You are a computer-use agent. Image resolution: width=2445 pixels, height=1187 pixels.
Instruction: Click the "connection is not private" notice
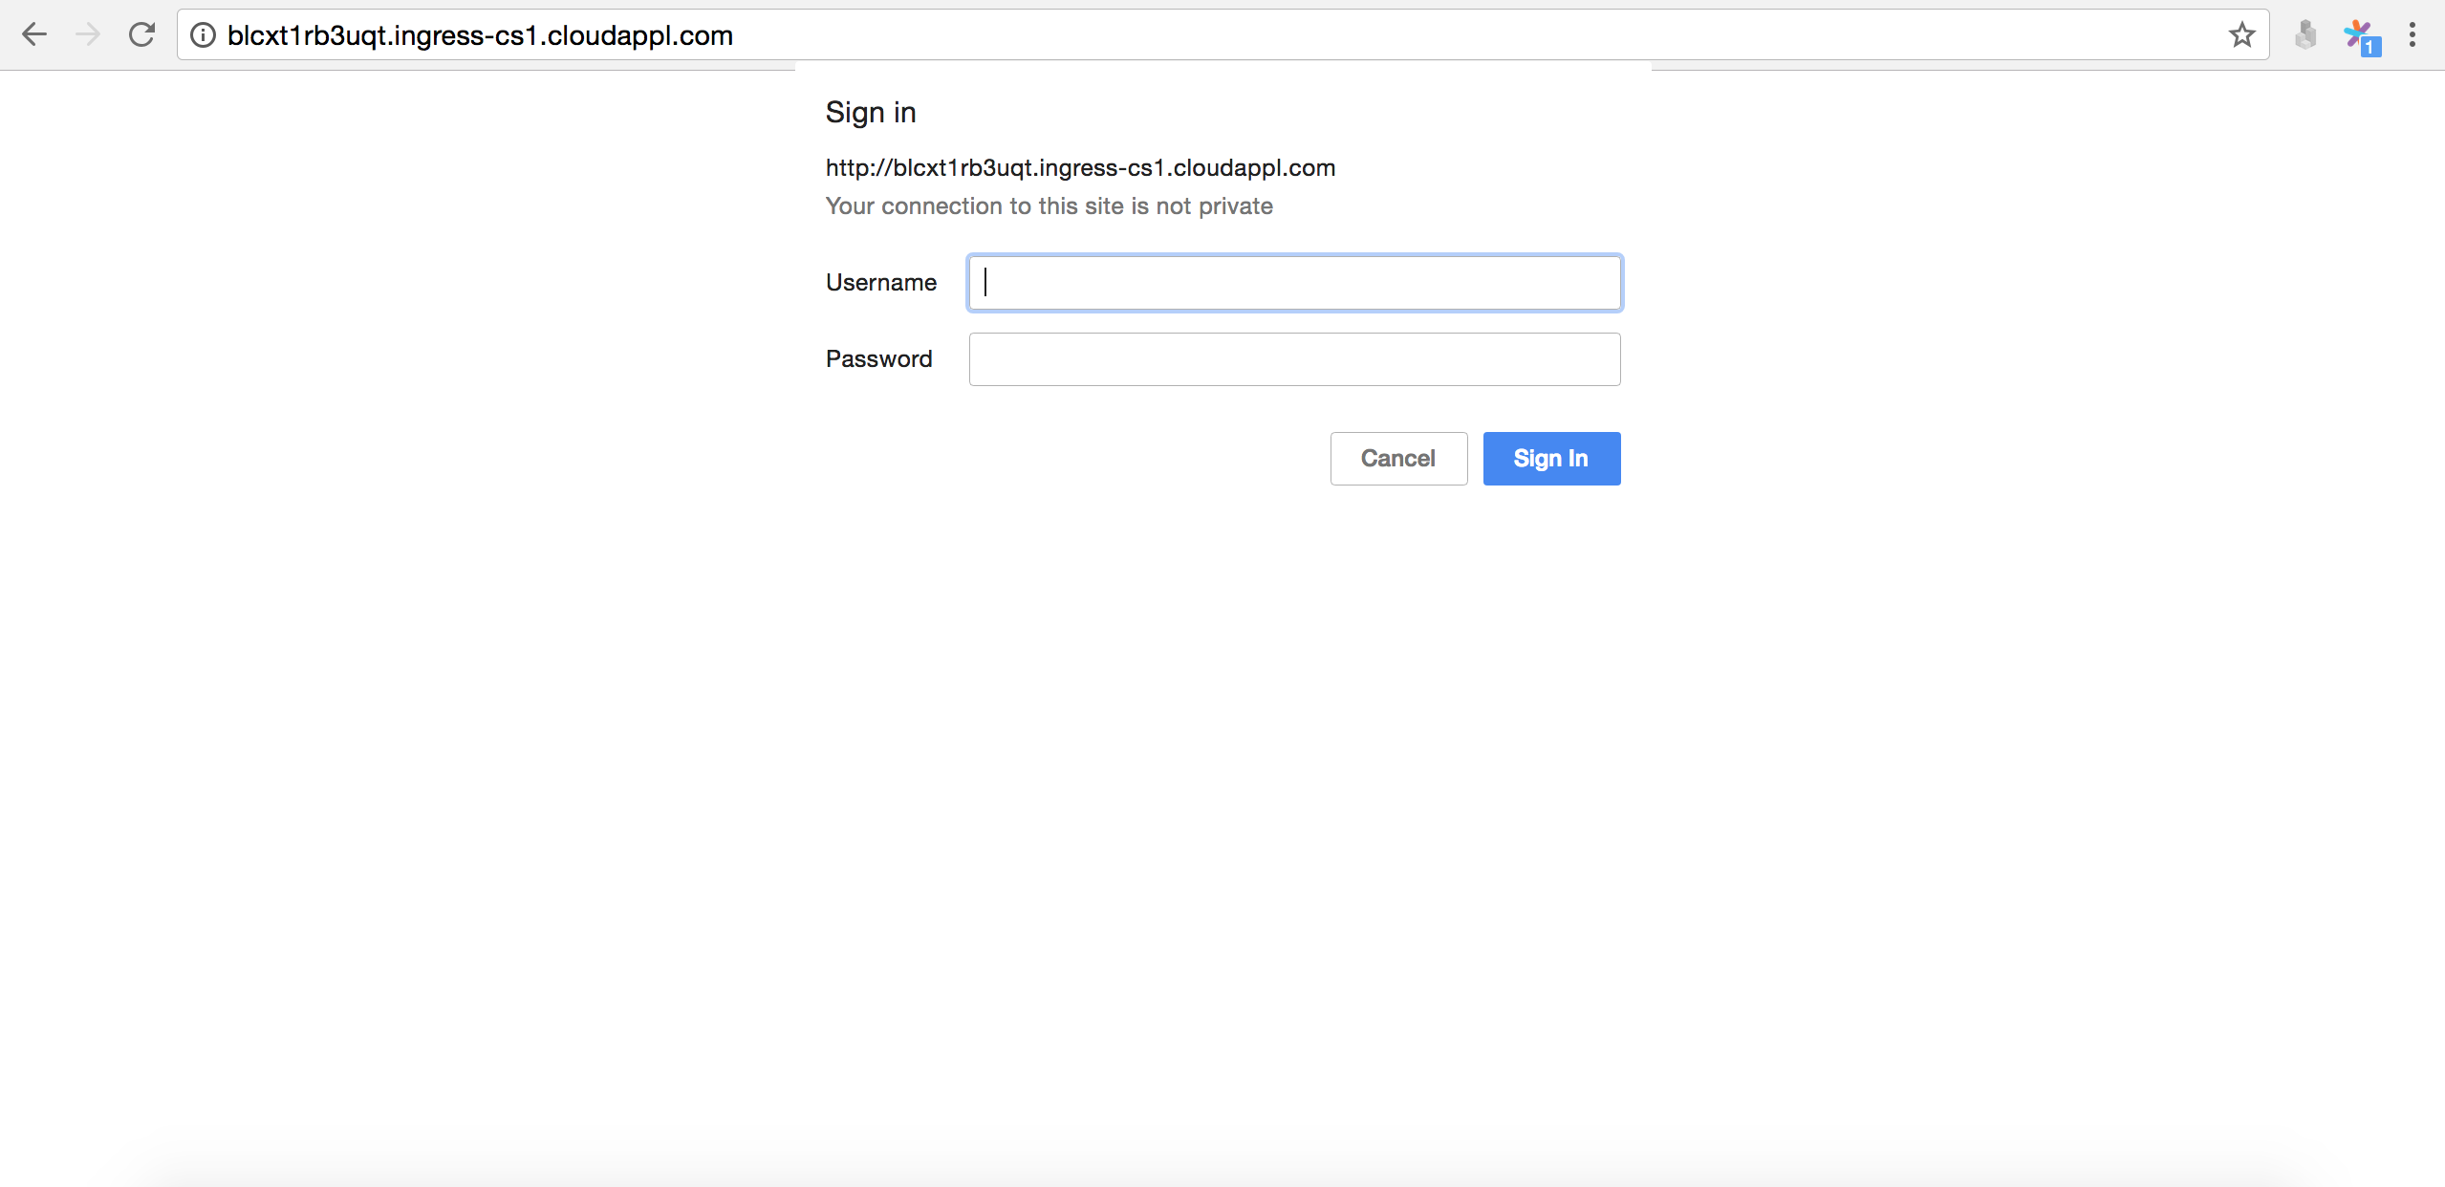1049,206
